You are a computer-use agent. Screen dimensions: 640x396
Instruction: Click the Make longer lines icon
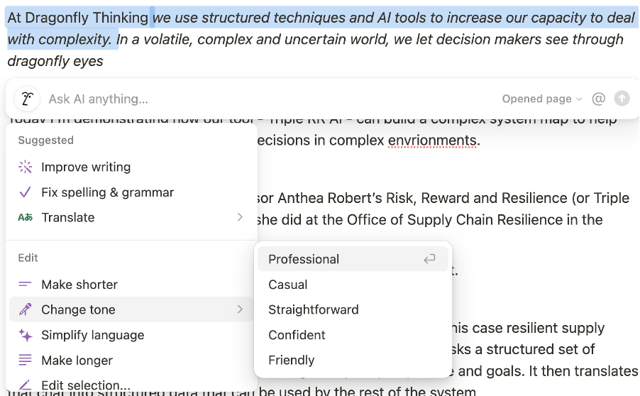pyautogui.click(x=26, y=361)
